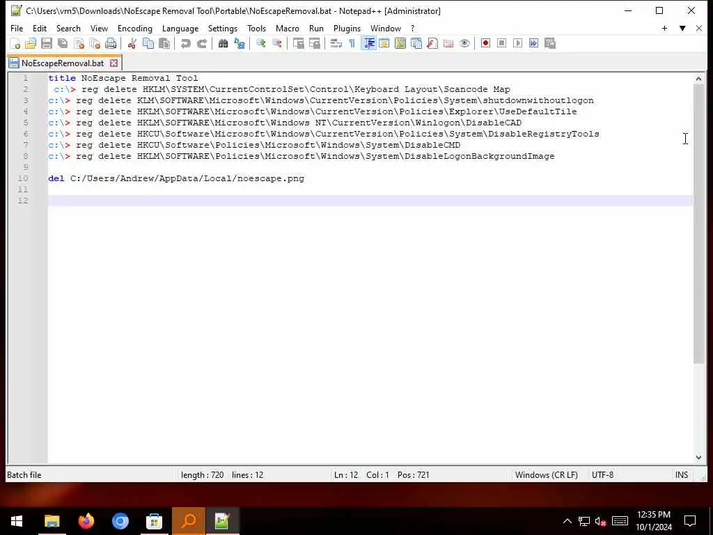Click the 'length : 720 lines : 12' status text
Image resolution: width=713 pixels, height=535 pixels.
[x=222, y=475]
